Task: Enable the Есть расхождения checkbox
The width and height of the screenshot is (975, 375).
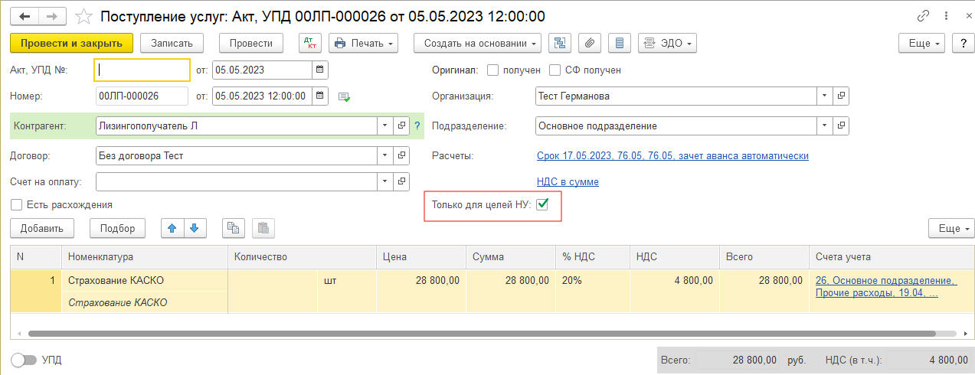Action: pos(16,204)
